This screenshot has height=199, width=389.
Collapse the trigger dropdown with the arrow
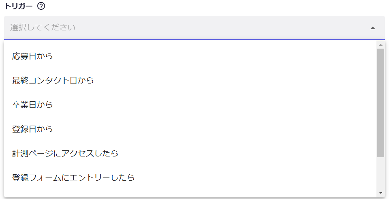click(373, 28)
